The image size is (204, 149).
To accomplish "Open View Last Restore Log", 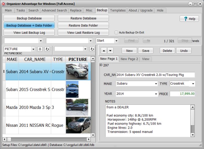I will (x=83, y=32).
